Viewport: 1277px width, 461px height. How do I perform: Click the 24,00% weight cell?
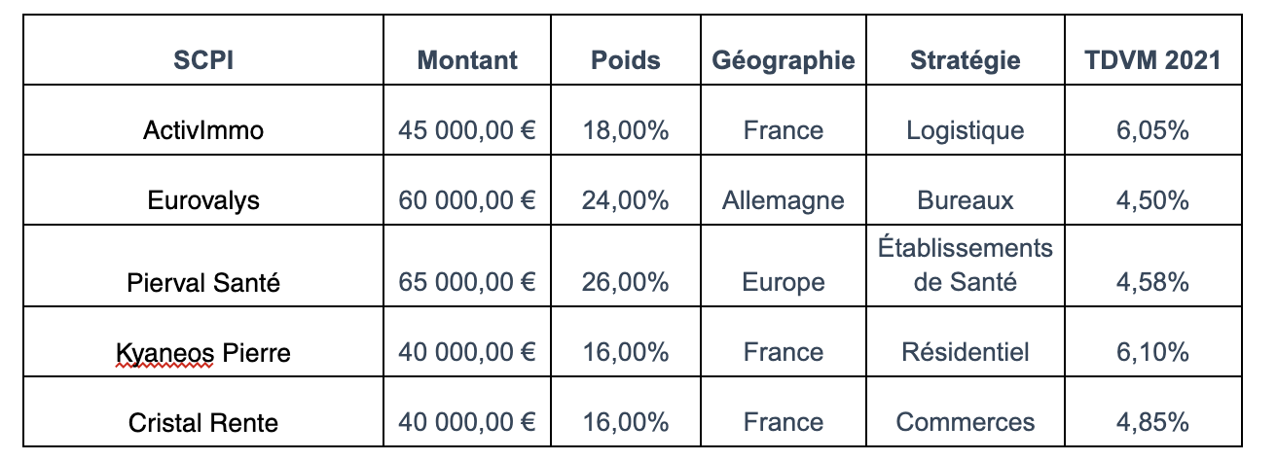(x=626, y=191)
